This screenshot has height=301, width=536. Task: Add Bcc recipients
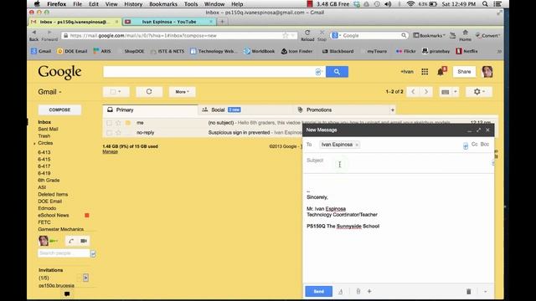[485, 145]
